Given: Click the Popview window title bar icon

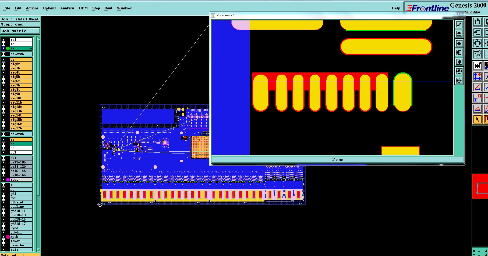Looking at the screenshot, I should 213,15.
